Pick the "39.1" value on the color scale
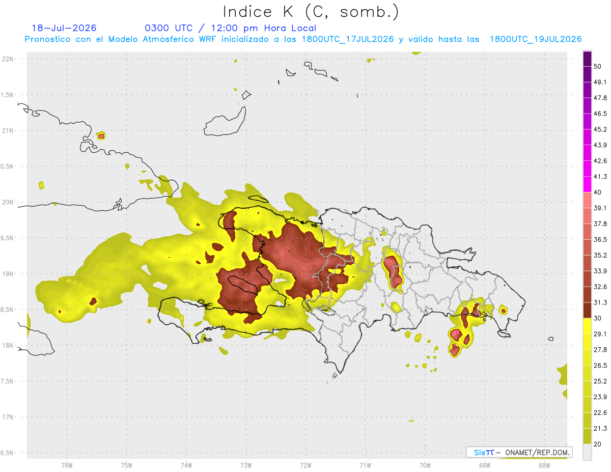The height and width of the screenshot is (472, 611). (600, 208)
